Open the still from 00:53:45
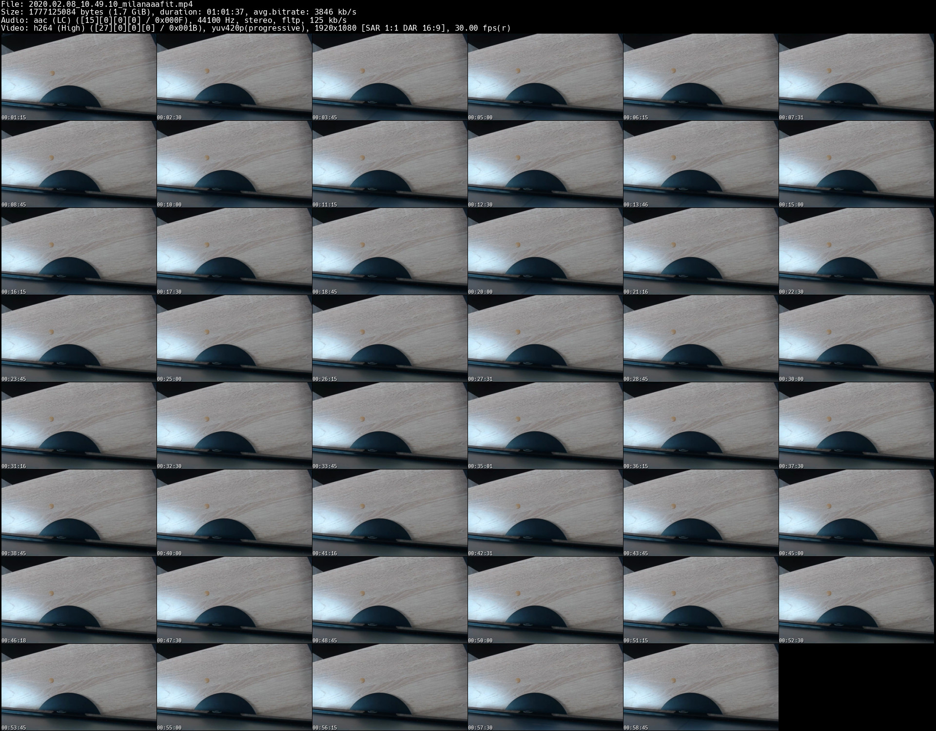Screen dimensions: 936x731 (x=78, y=687)
